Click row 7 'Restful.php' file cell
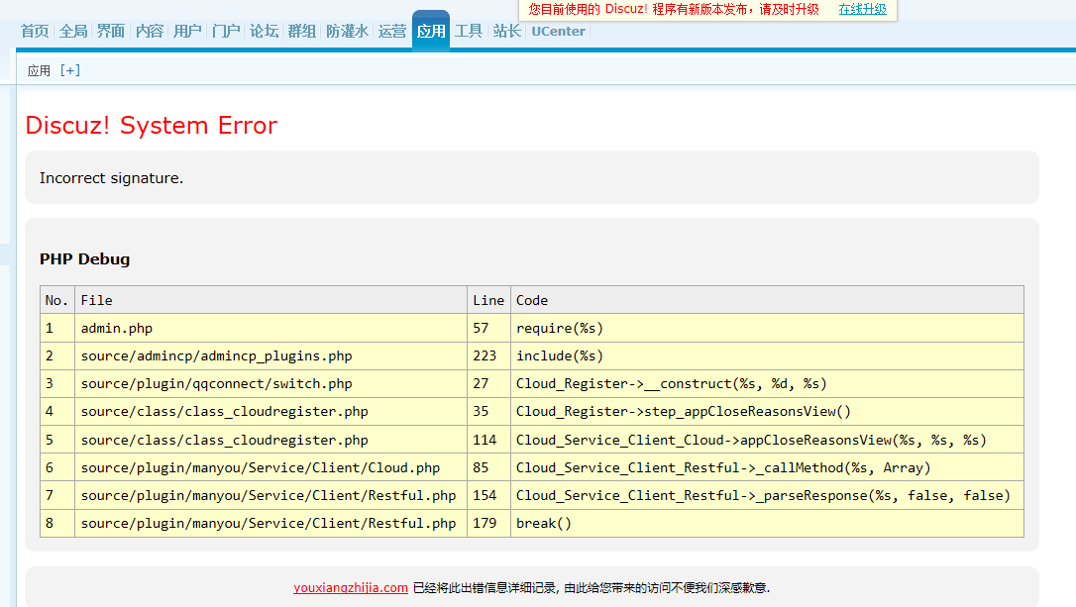 (x=270, y=495)
